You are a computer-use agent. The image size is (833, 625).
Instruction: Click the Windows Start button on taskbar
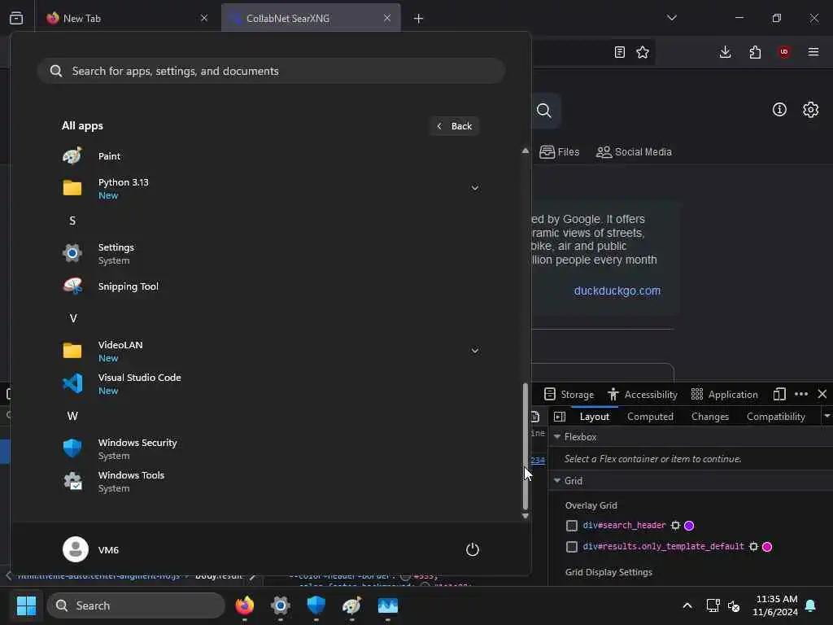(x=26, y=605)
